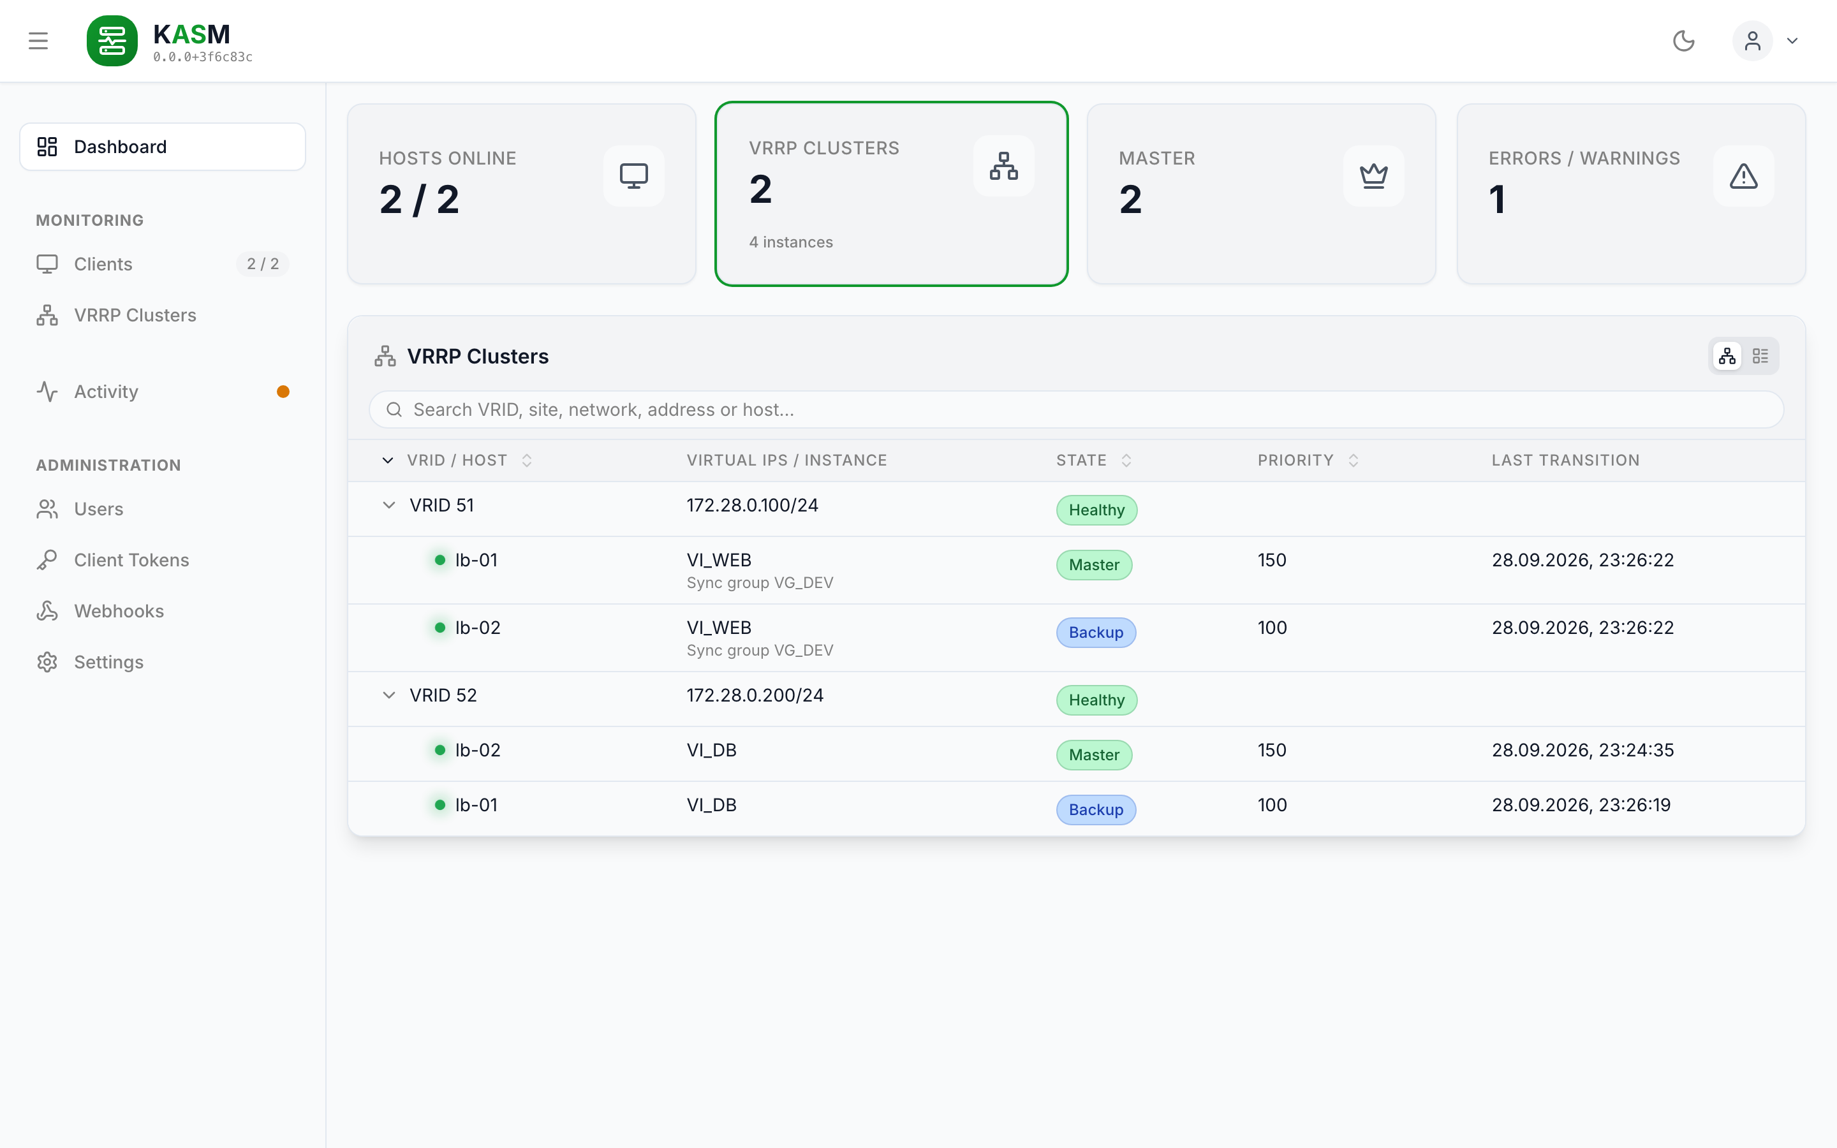Click the Activity pulse icon

47,392
